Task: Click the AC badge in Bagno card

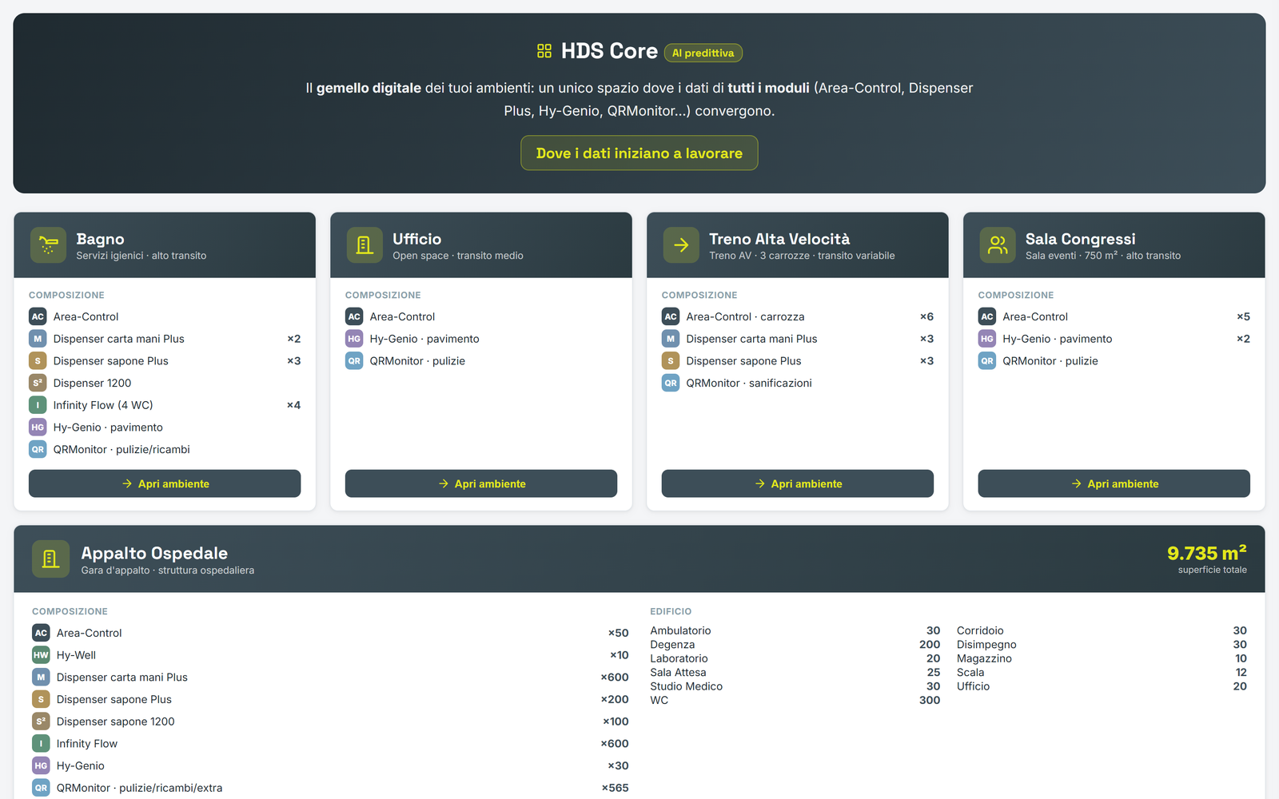Action: (38, 316)
